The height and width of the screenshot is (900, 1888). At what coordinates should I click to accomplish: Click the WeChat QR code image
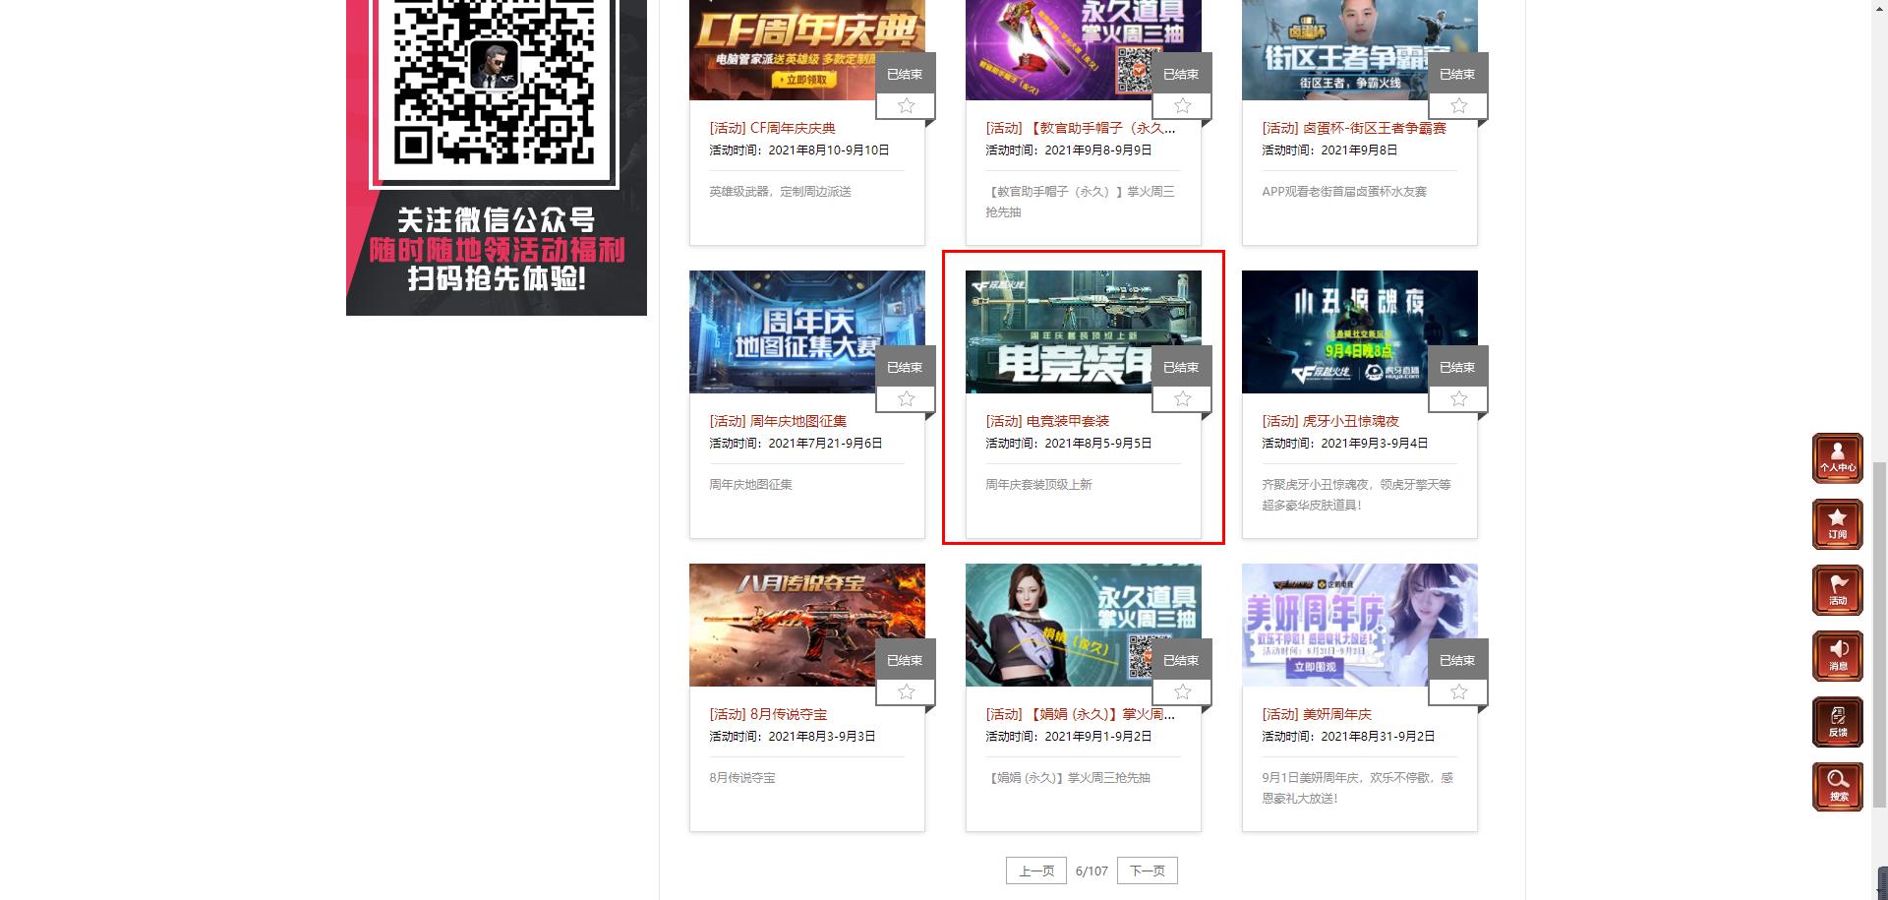tap(495, 81)
